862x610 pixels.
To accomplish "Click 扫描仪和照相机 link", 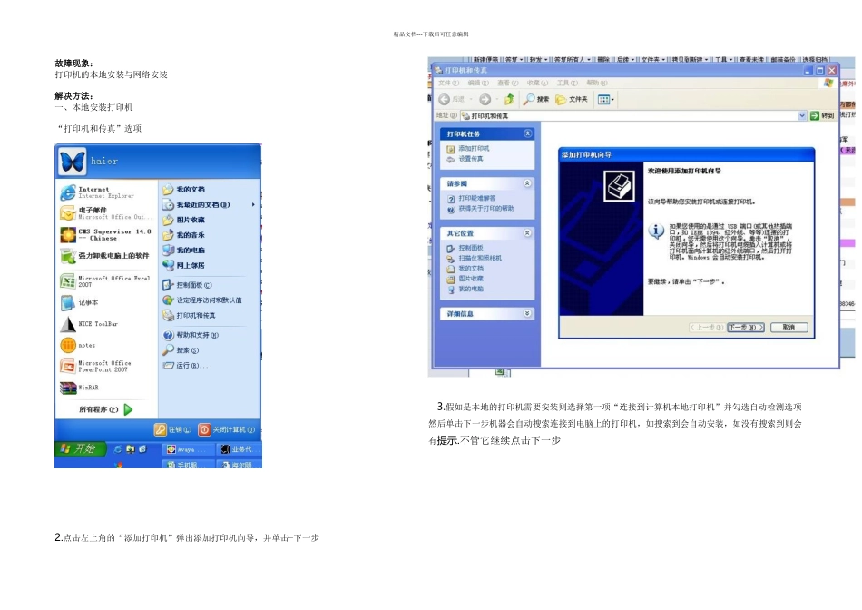I will (x=474, y=259).
